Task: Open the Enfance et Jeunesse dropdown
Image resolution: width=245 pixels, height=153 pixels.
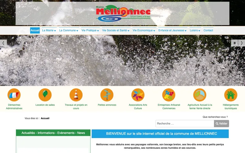Action: (x=173, y=30)
